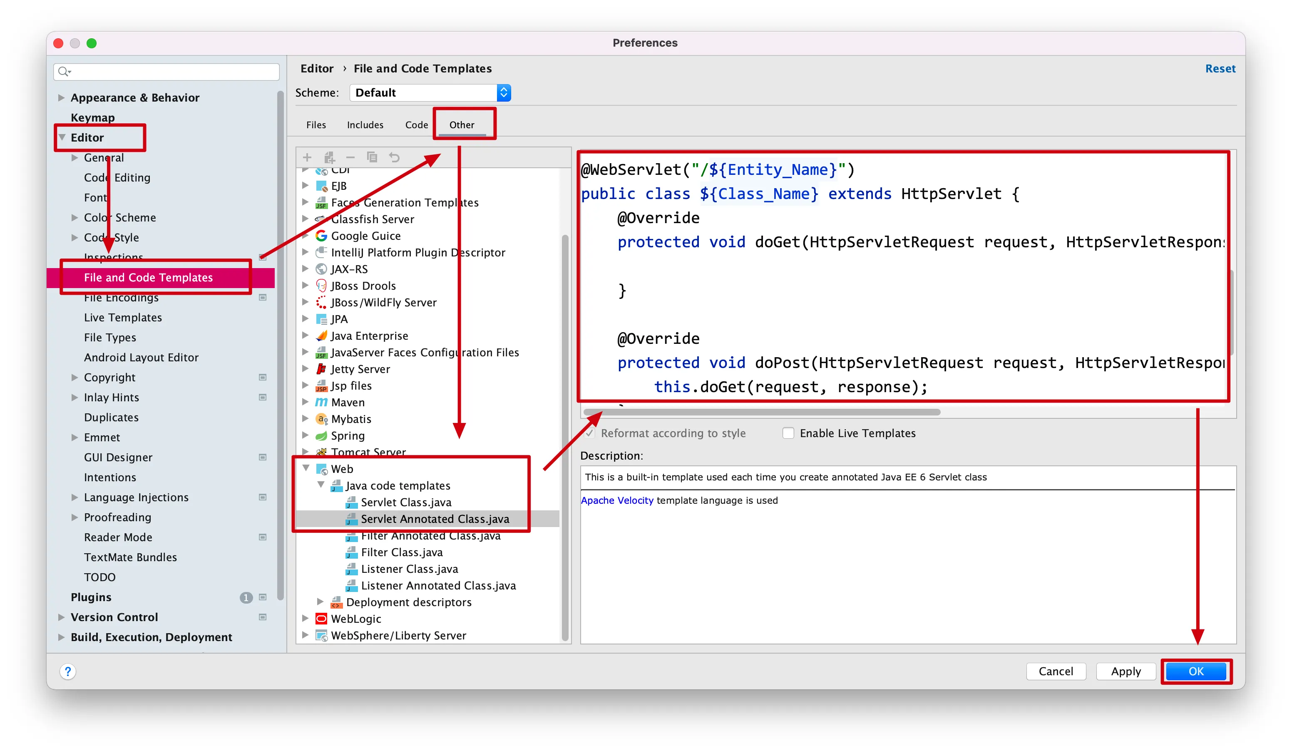Expand the Copyright settings node
1292x751 pixels.
point(75,377)
